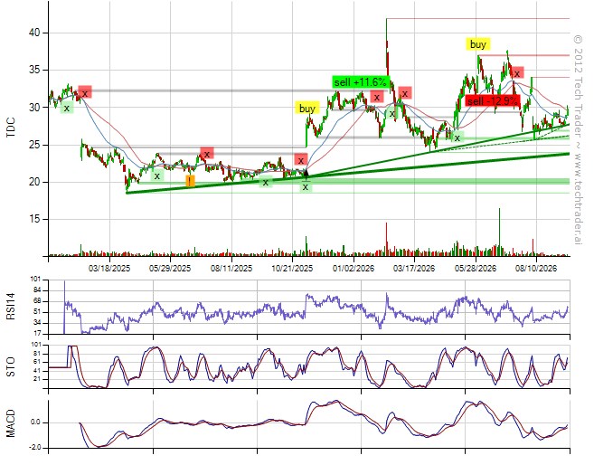
Task: Click the TDC ticker axis label
Action: [x=11, y=128]
